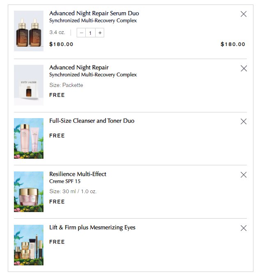The image size is (260, 274).
Task: Decrease Serum Duo quantity with minus button
Action: [x=81, y=33]
